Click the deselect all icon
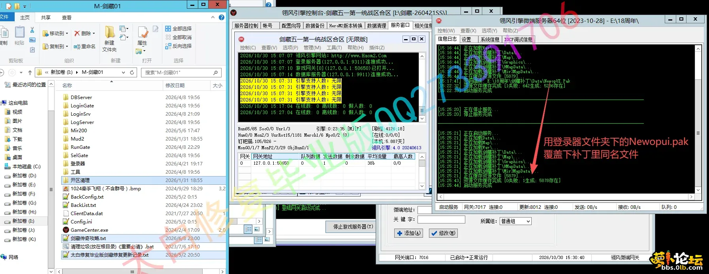Viewport: 709px width, 274px height. [x=168, y=37]
